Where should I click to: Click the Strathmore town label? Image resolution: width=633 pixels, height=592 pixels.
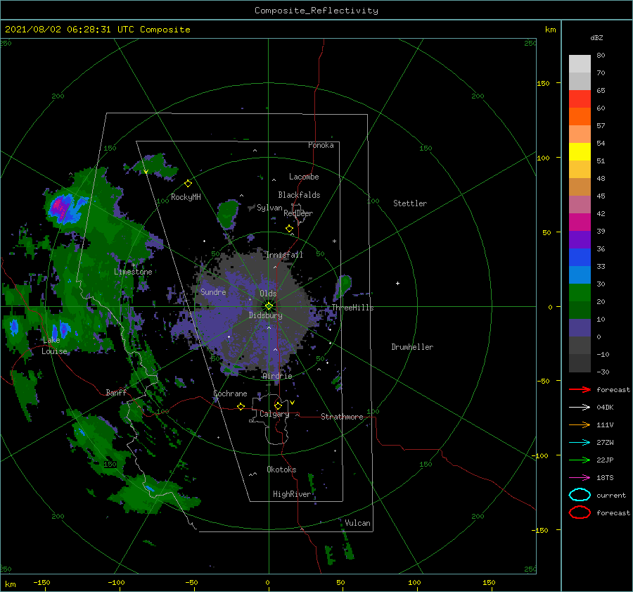(342, 417)
